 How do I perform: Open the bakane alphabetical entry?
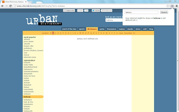coord(27,62)
